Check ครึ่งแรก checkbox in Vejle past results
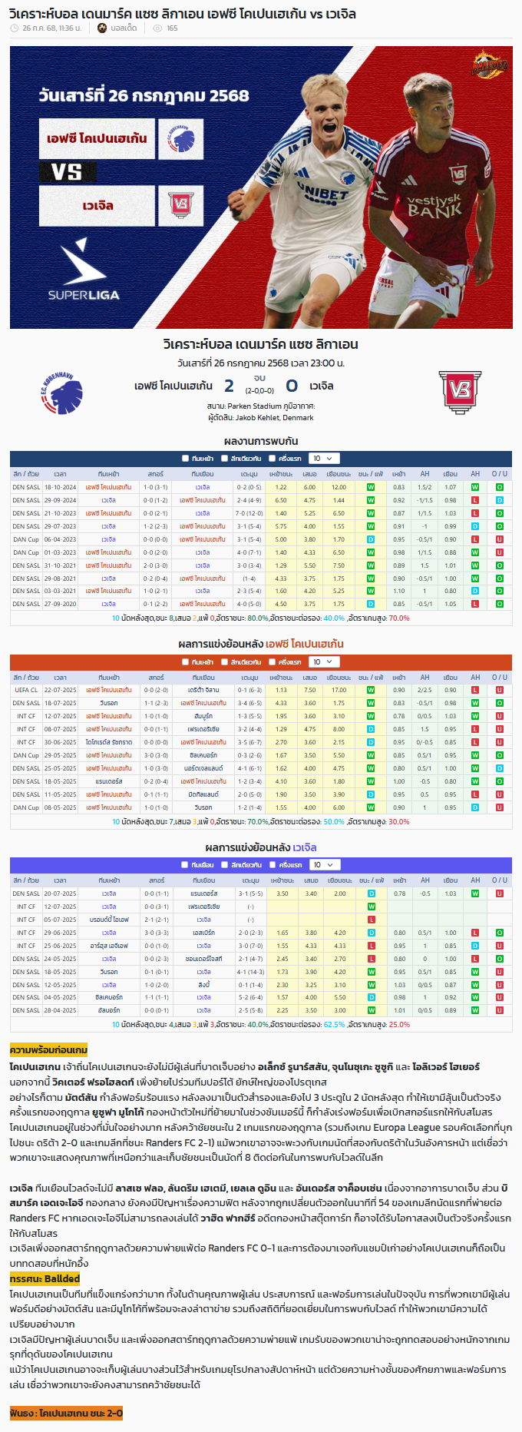 point(273,865)
